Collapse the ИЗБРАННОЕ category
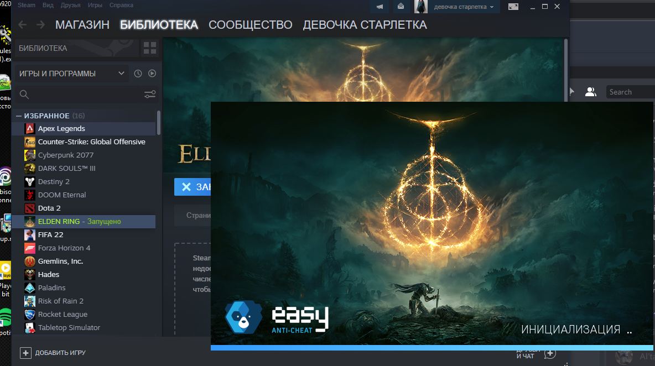The width and height of the screenshot is (655, 366). pos(19,116)
